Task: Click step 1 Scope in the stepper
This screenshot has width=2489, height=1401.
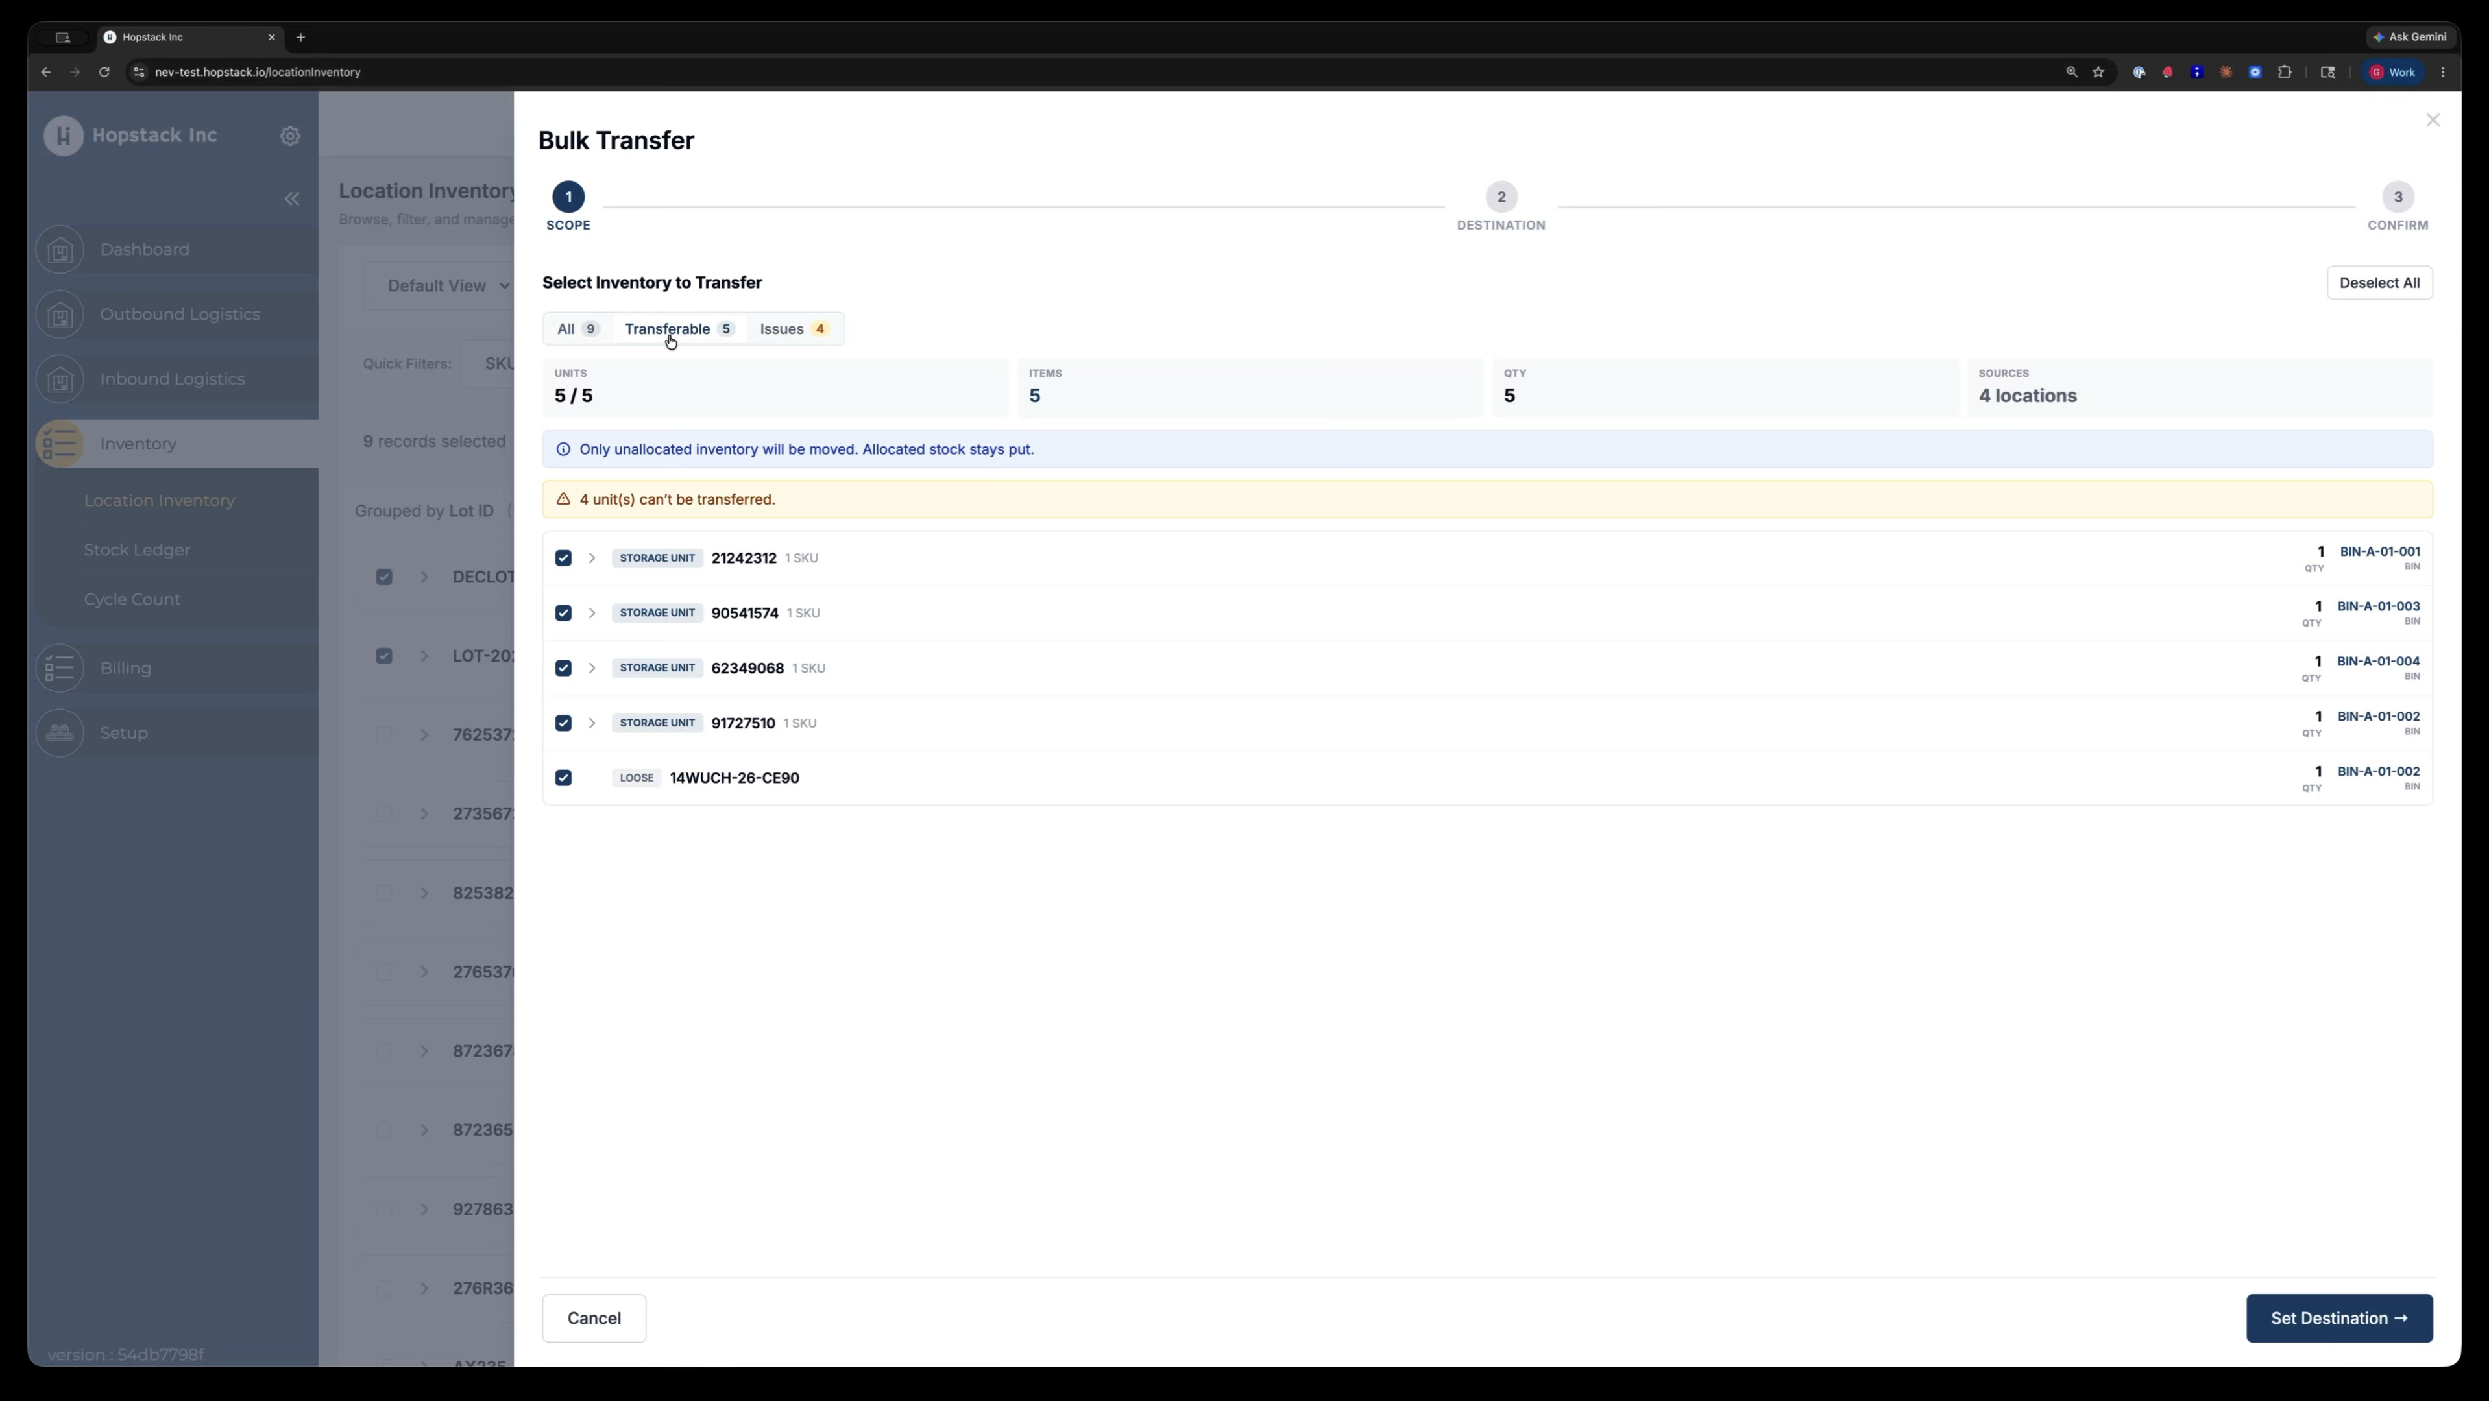Action: (x=568, y=207)
